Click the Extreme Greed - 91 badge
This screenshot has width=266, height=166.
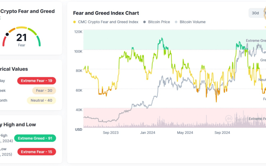pos(35,138)
